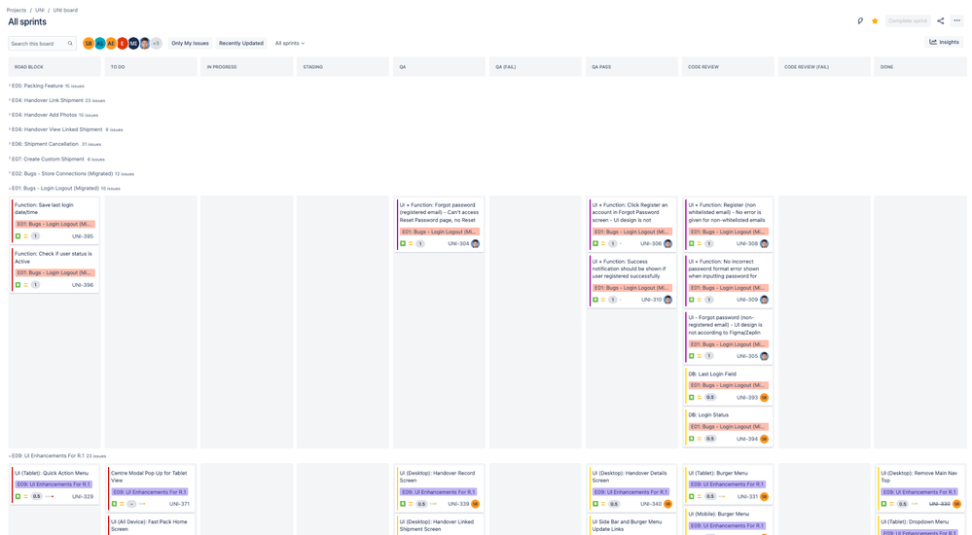The height and width of the screenshot is (535, 972).
Task: Click the green story icon on UNI-305
Action: pyautogui.click(x=692, y=356)
